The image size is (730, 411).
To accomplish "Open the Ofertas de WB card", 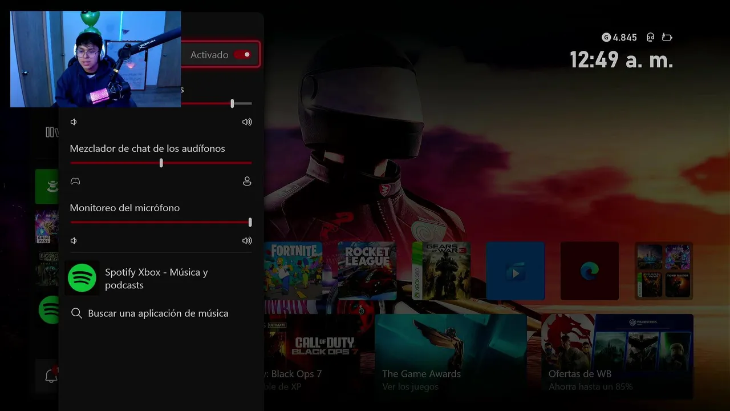I will [618, 356].
